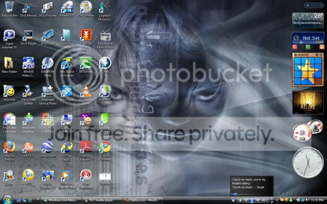Switch to ElaKiri.com Mozilla taskbar button

[142, 200]
